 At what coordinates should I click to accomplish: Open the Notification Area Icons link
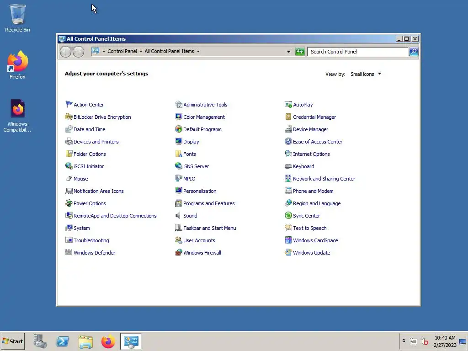point(99,191)
